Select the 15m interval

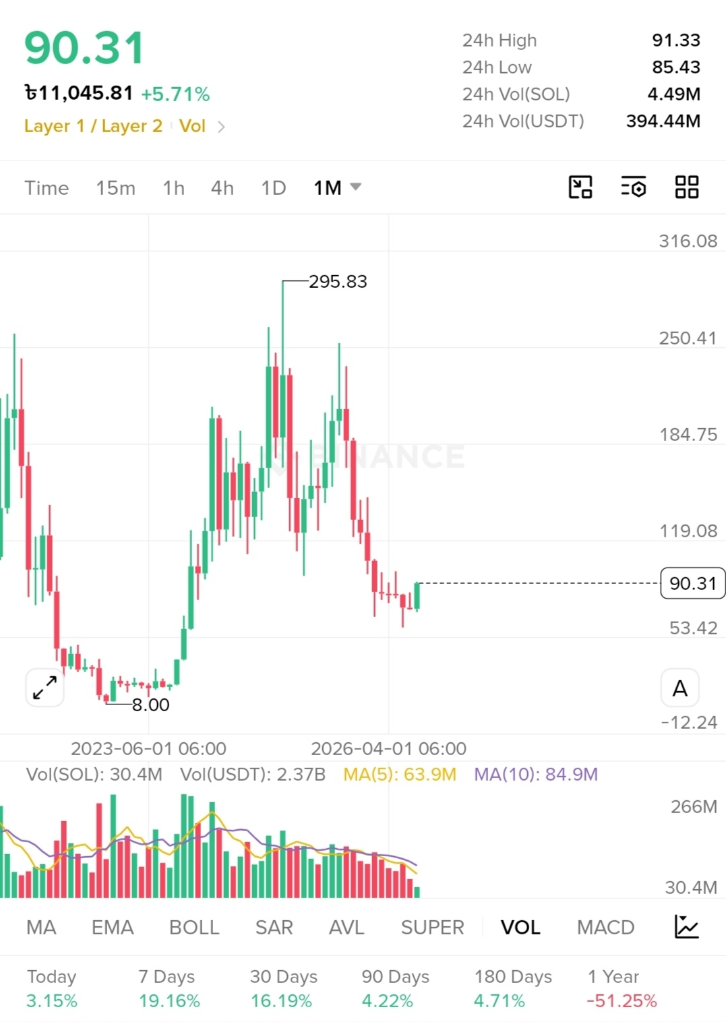click(x=115, y=188)
